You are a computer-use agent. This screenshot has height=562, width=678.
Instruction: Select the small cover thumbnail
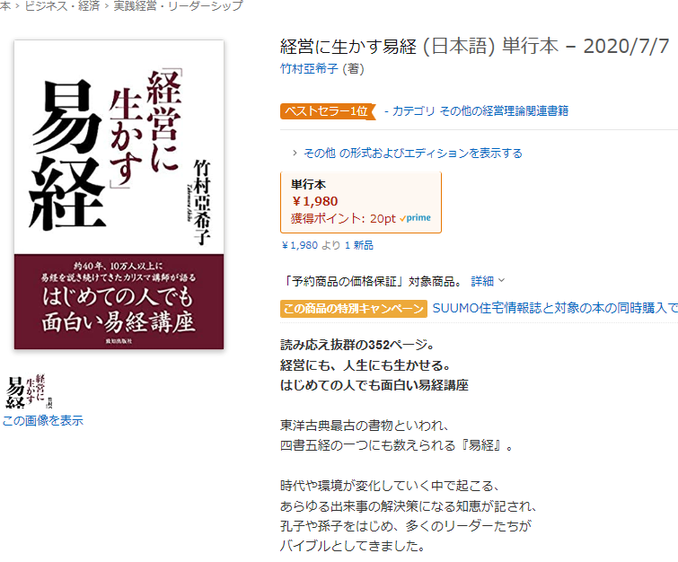pyautogui.click(x=29, y=391)
